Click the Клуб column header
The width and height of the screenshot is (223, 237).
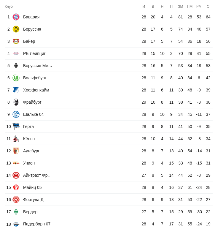pyautogui.click(x=9, y=7)
